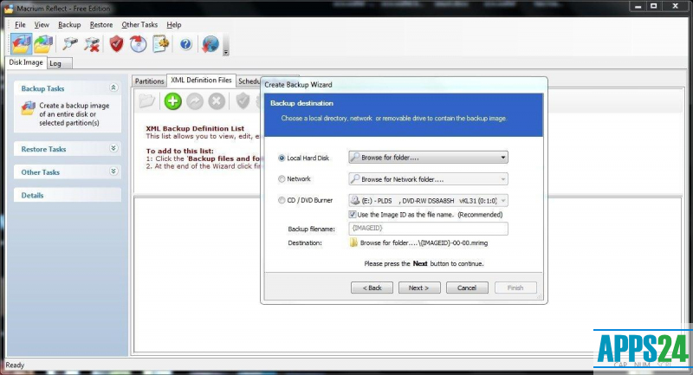Click the blue question mark help icon
Image resolution: width=693 pixels, height=375 pixels.
click(185, 44)
